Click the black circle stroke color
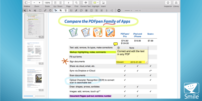 [x=119, y=11]
